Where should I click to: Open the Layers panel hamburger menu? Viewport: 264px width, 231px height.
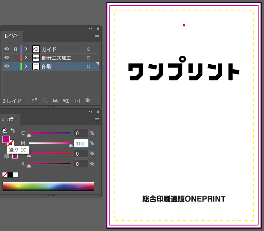[x=97, y=37]
